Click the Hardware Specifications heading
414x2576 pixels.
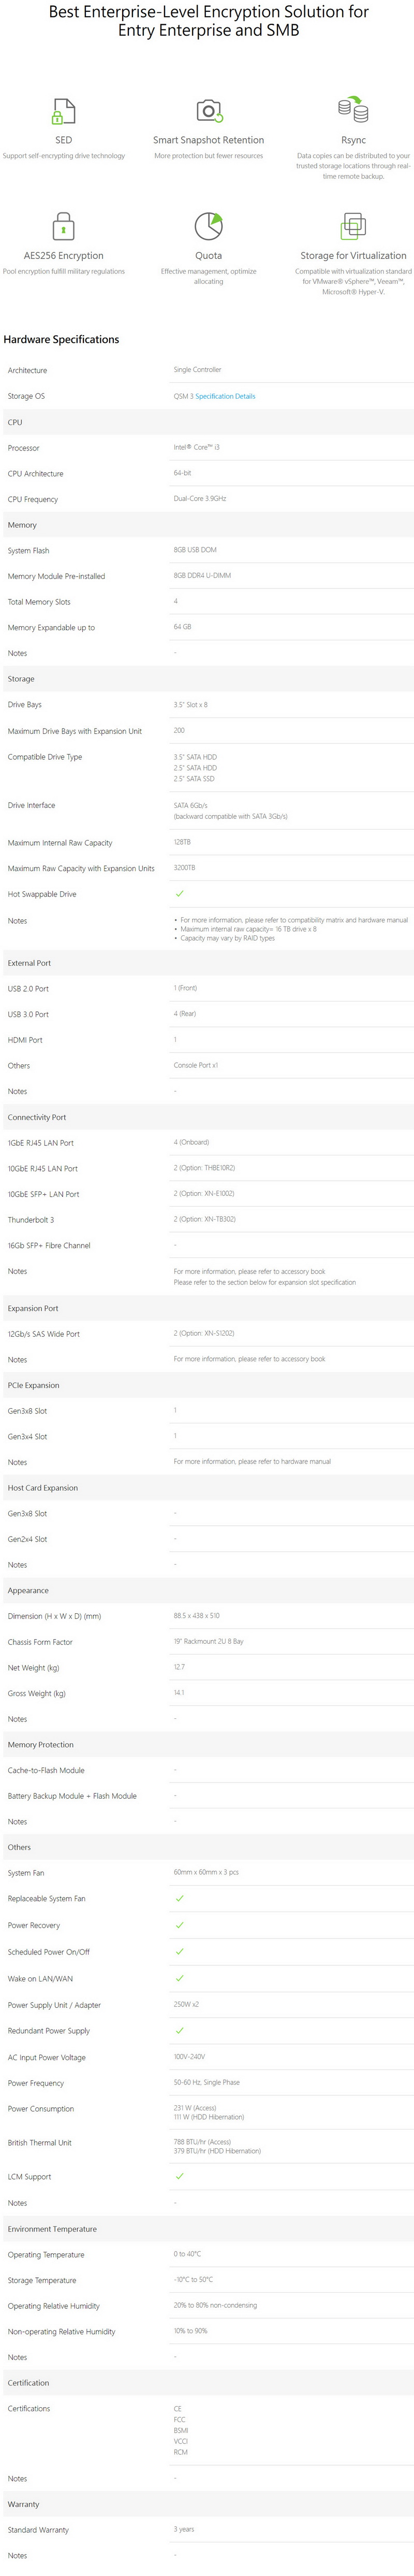tap(61, 339)
